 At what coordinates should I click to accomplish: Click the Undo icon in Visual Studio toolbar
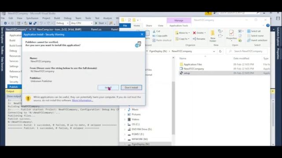(41, 23)
